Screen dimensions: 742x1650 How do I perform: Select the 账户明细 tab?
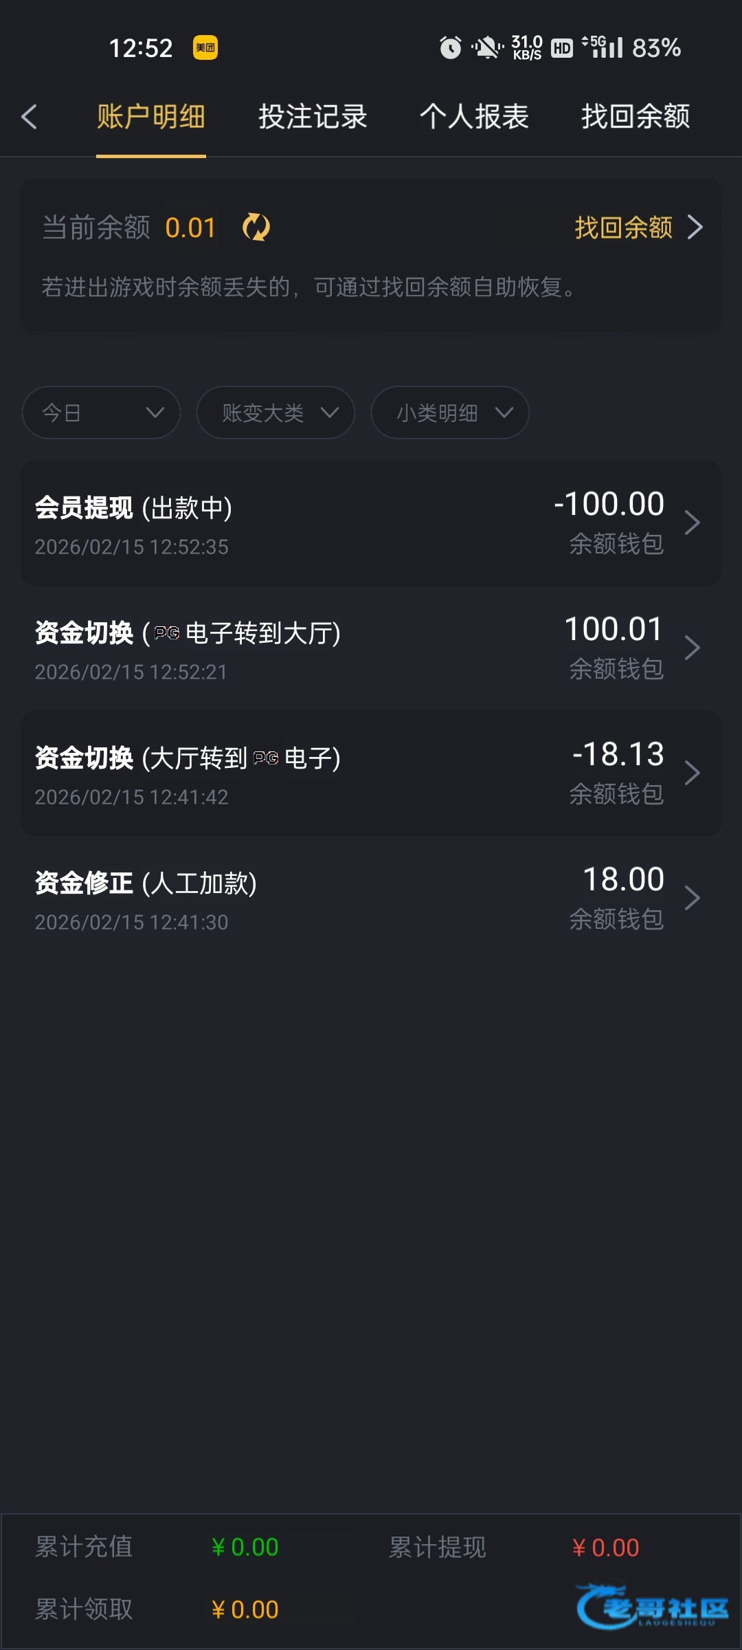(151, 117)
